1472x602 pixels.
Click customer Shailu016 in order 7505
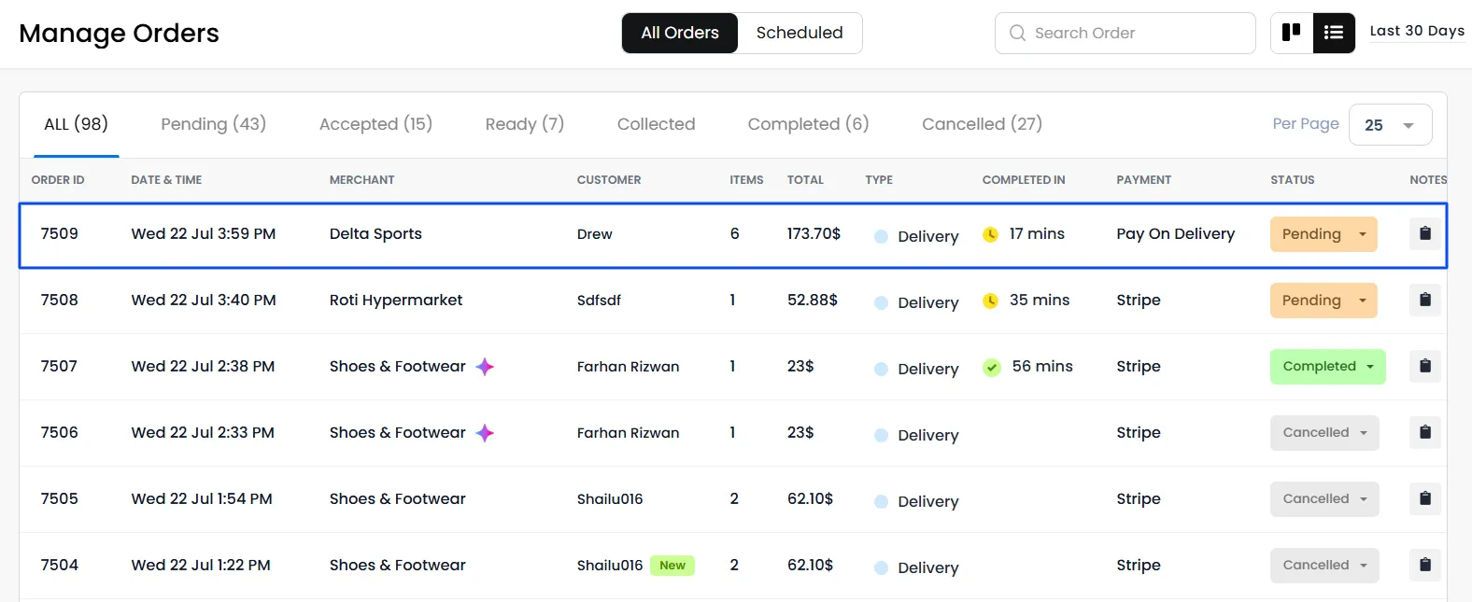610,498
